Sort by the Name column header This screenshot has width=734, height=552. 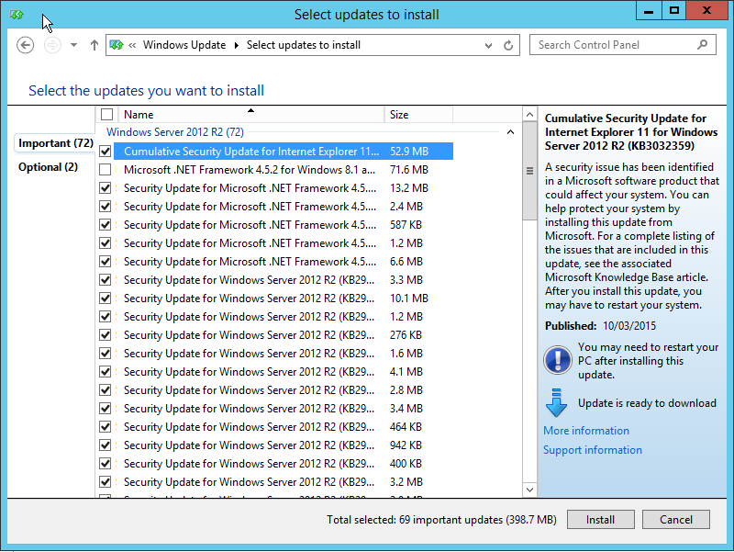[x=251, y=114]
